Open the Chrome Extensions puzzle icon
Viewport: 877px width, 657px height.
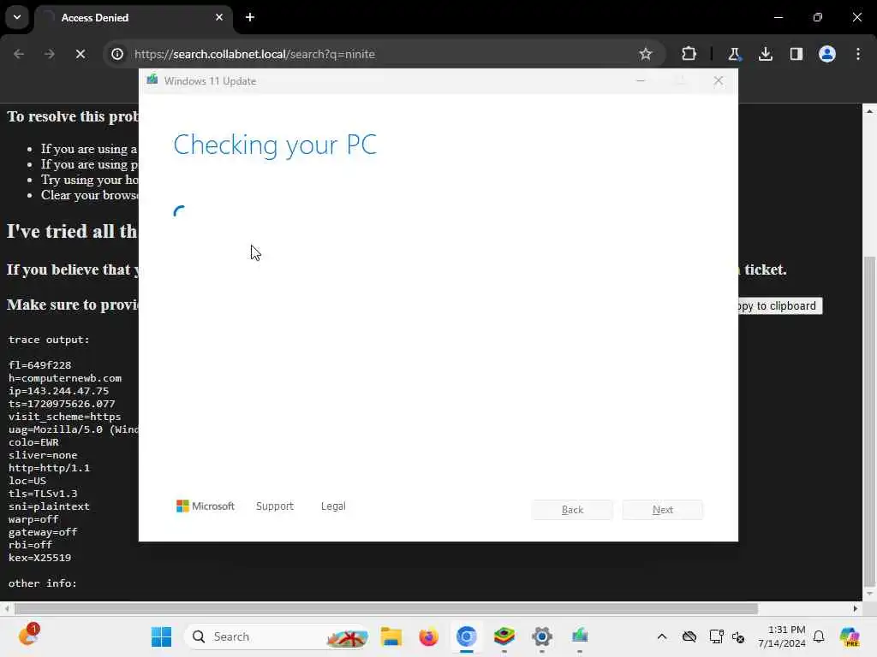(x=689, y=54)
